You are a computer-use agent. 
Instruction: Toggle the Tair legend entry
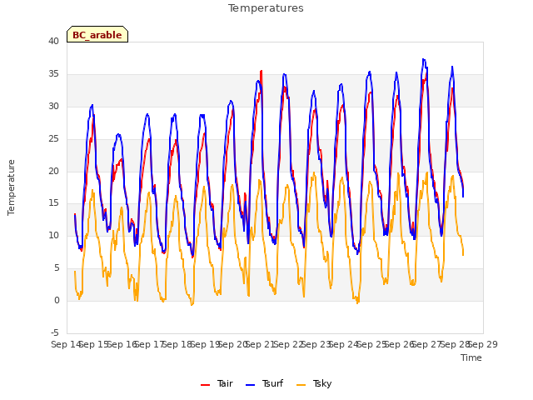pos(217,383)
